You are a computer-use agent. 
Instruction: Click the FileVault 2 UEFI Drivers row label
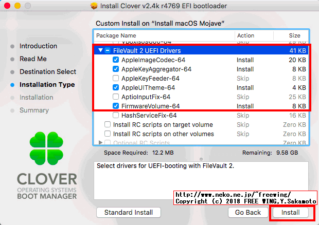click(x=147, y=50)
